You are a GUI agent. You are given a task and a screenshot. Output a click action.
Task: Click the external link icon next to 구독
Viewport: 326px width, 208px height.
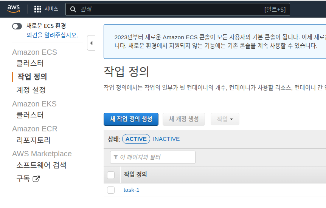(36, 179)
